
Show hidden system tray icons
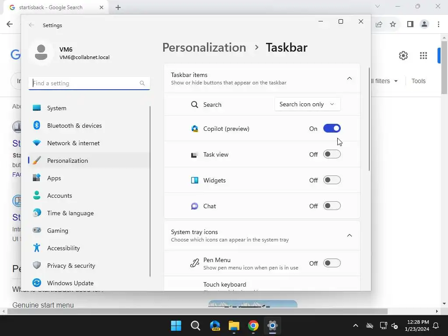[x=355, y=325]
